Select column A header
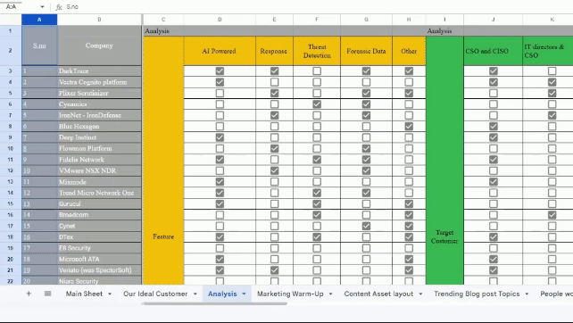The image size is (573, 323). click(39, 20)
